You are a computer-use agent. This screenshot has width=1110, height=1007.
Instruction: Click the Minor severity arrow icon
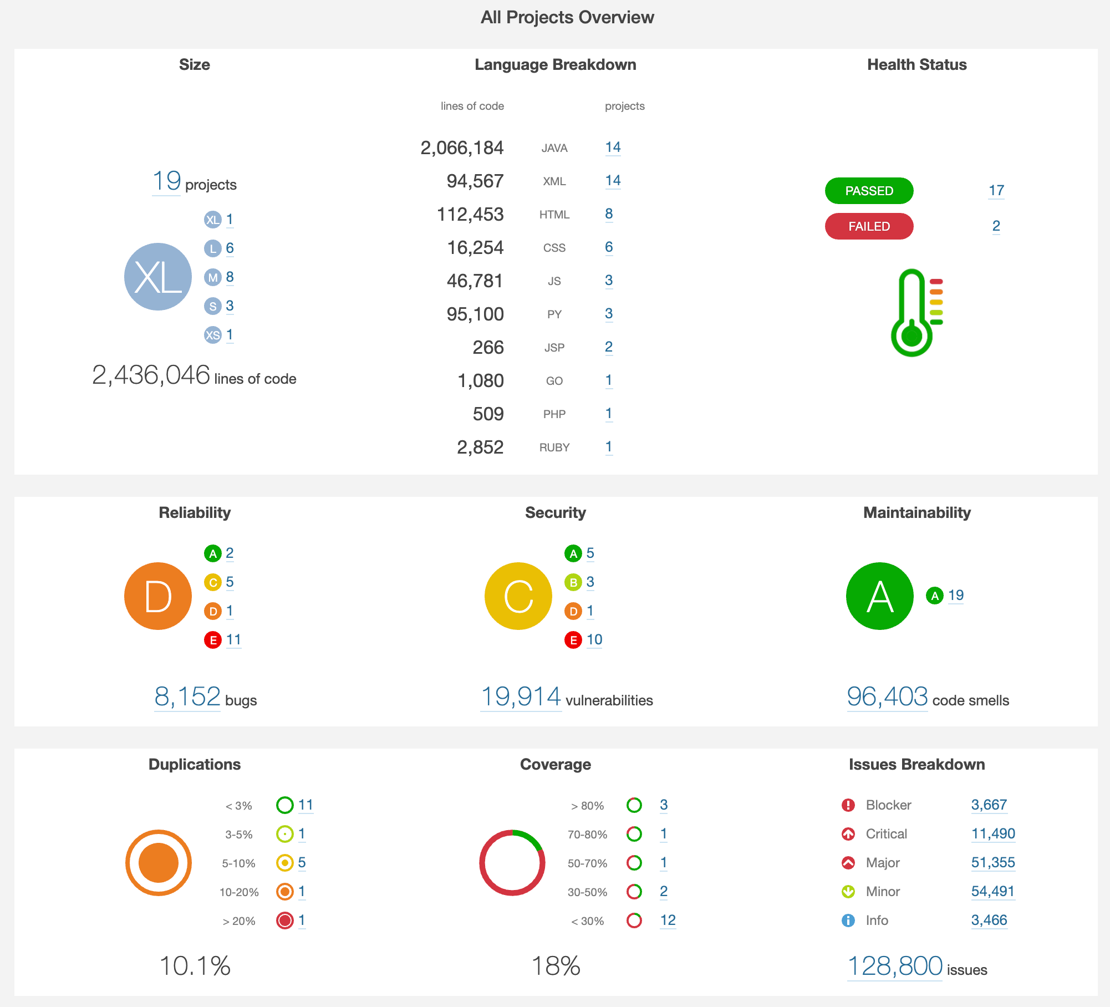tap(848, 892)
